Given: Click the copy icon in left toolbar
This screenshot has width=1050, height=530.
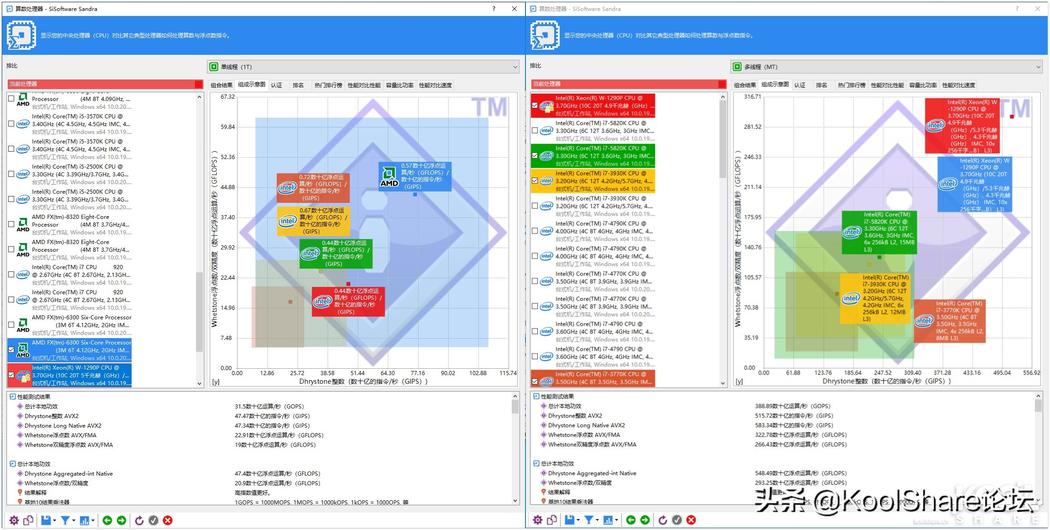Looking at the screenshot, I should click(28, 520).
